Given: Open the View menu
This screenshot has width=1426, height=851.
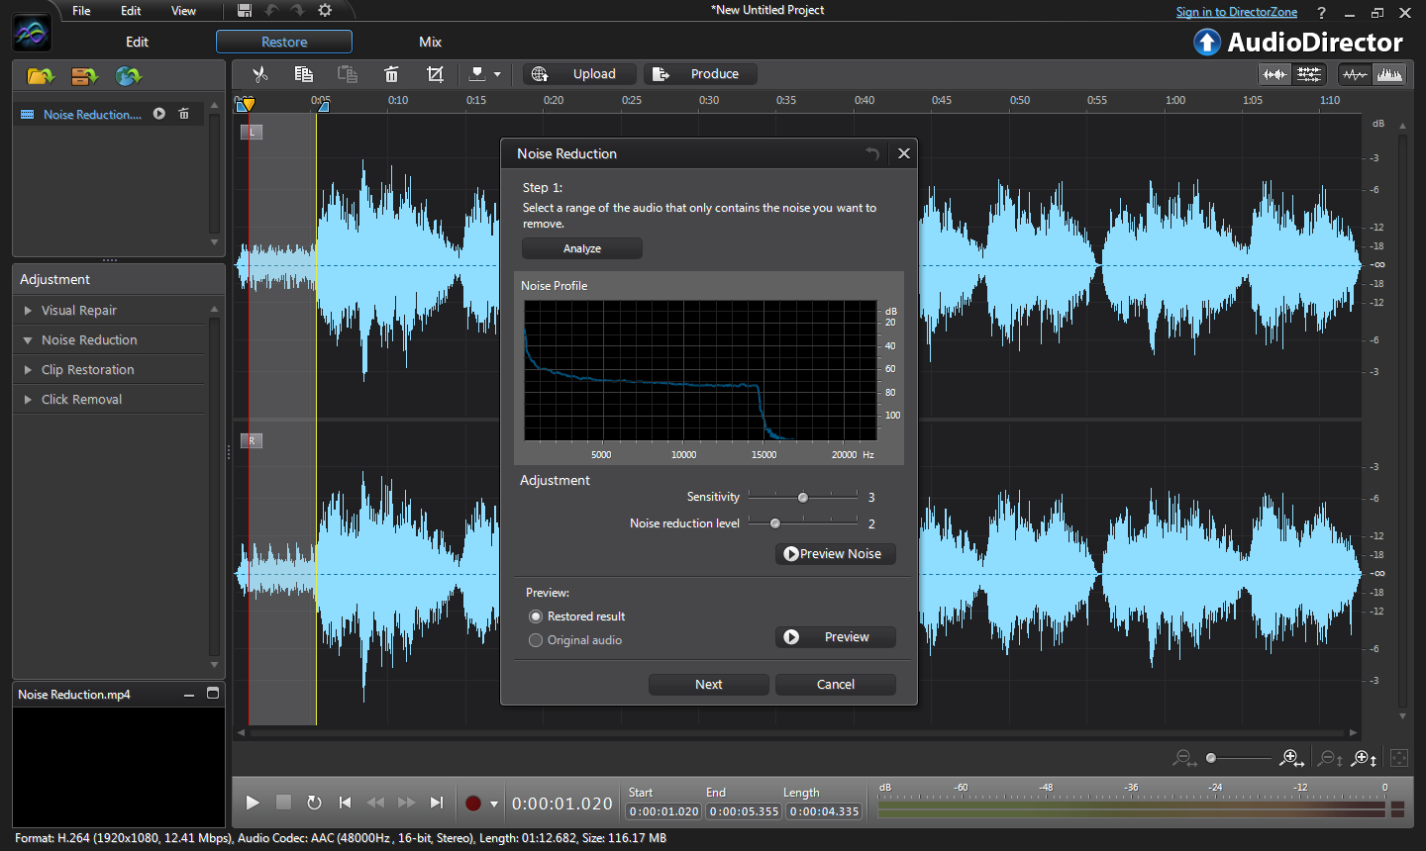Looking at the screenshot, I should pyautogui.click(x=183, y=11).
